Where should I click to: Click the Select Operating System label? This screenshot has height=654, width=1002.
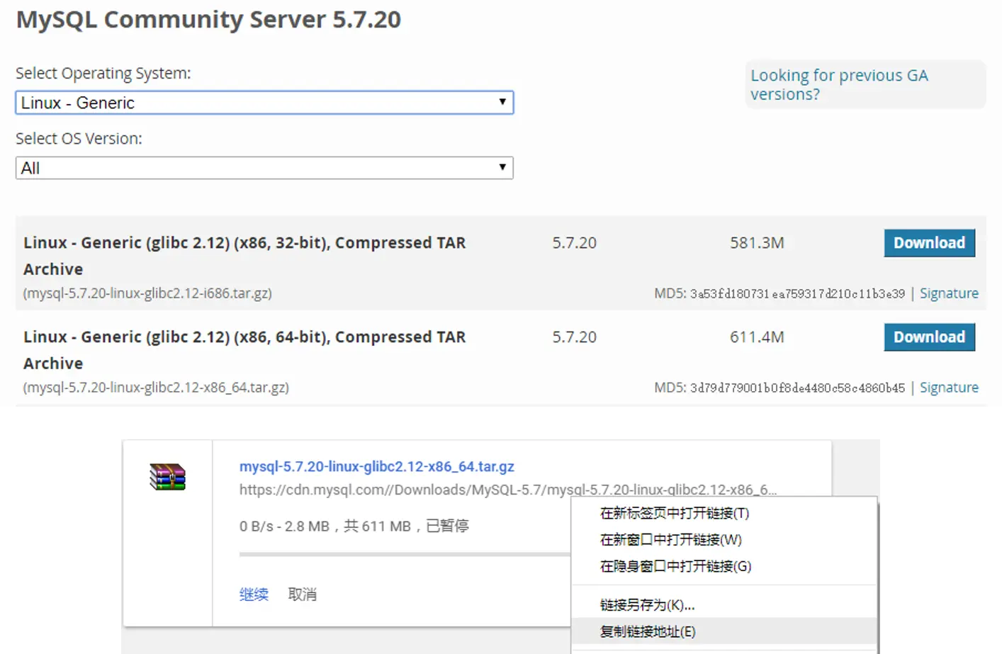pyautogui.click(x=103, y=73)
